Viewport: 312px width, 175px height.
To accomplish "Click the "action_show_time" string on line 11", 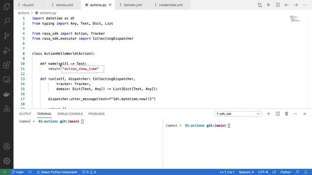I will [80, 69].
